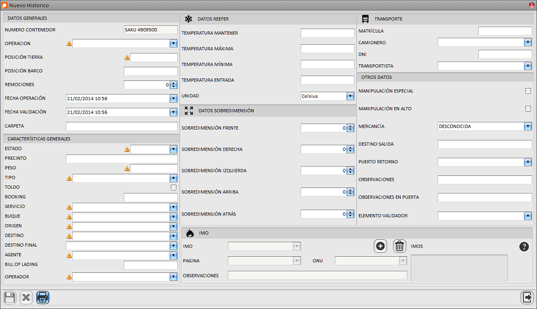This screenshot has height=309, width=537.
Task: Click the warning icon next to Operador
Action: [69, 277]
